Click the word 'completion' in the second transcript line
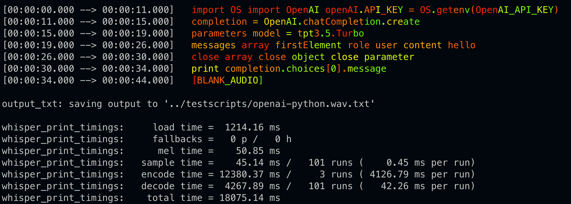 point(219,22)
